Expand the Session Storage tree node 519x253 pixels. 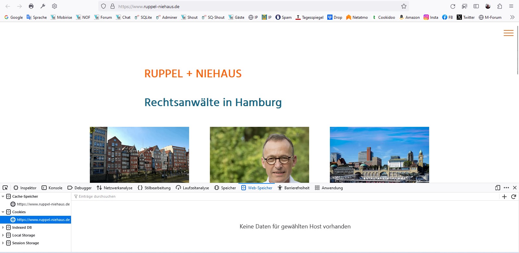click(3, 243)
